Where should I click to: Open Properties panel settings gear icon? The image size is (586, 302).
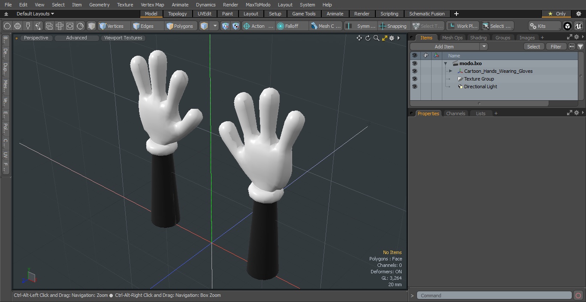[x=577, y=113]
